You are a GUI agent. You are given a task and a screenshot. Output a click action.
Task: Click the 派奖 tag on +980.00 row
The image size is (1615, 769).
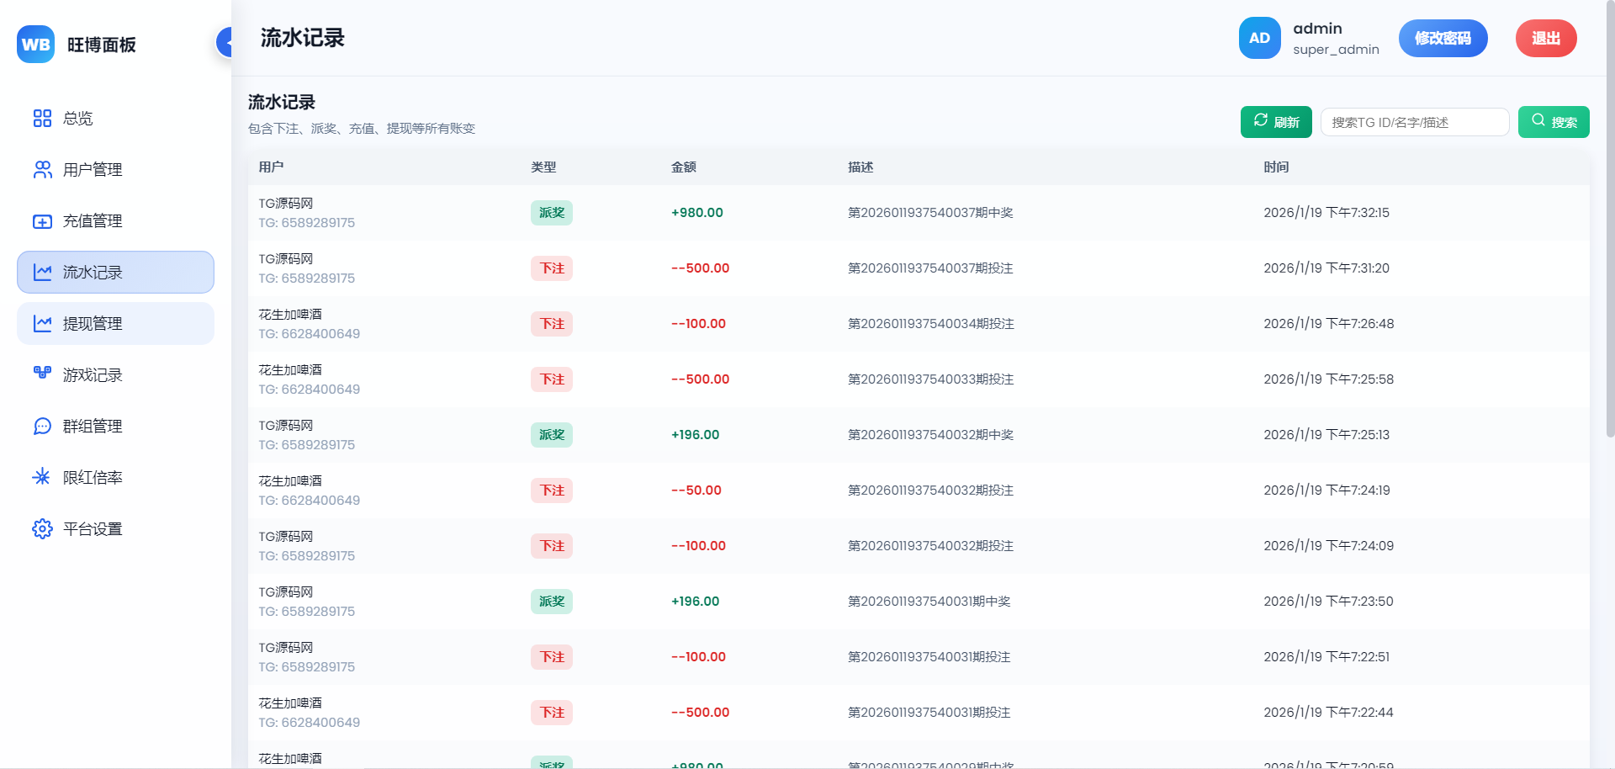pyautogui.click(x=551, y=213)
